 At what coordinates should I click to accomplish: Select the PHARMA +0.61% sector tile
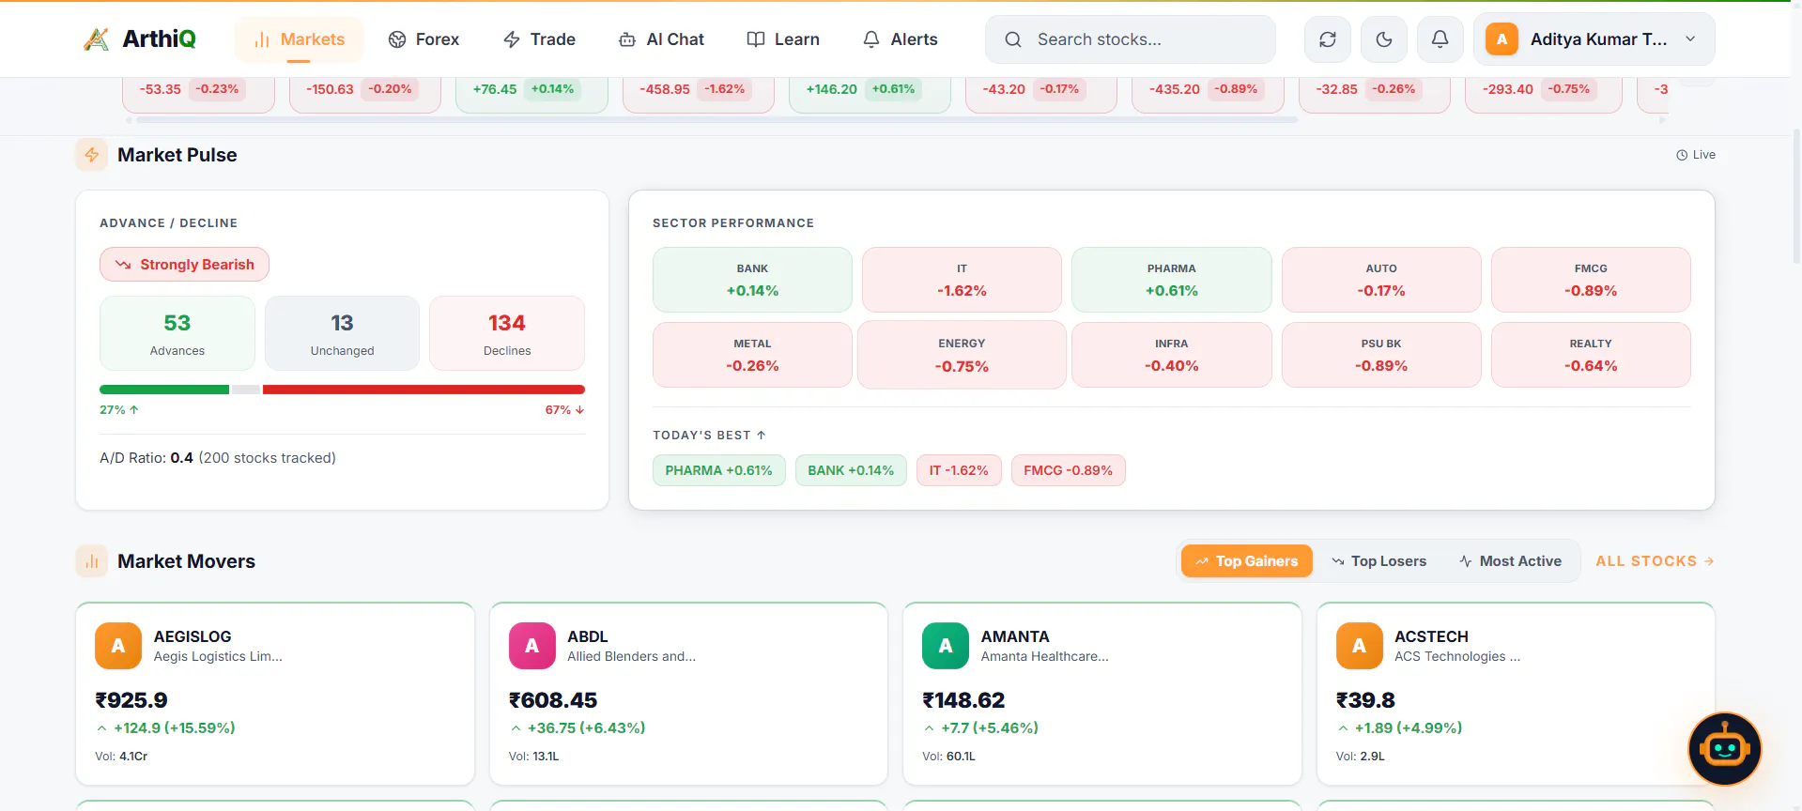tap(1171, 280)
